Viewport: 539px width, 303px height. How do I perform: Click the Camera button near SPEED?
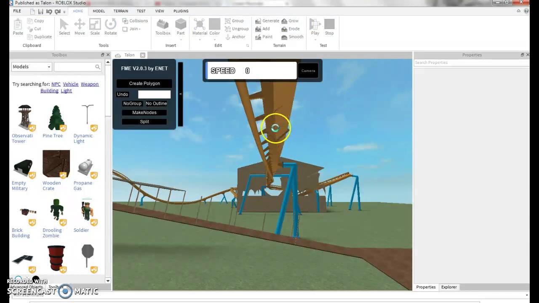(x=308, y=71)
